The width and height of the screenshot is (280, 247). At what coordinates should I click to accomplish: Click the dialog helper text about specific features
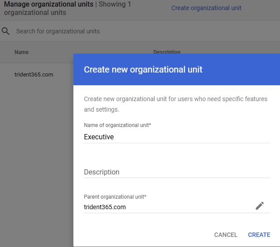175,104
